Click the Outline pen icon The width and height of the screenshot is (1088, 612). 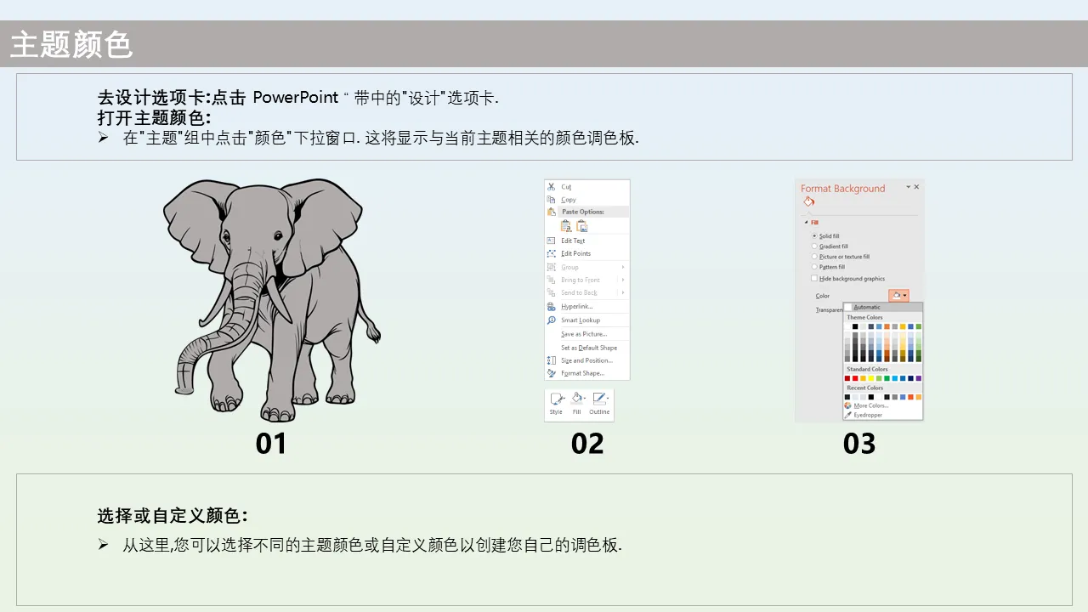coord(599,398)
